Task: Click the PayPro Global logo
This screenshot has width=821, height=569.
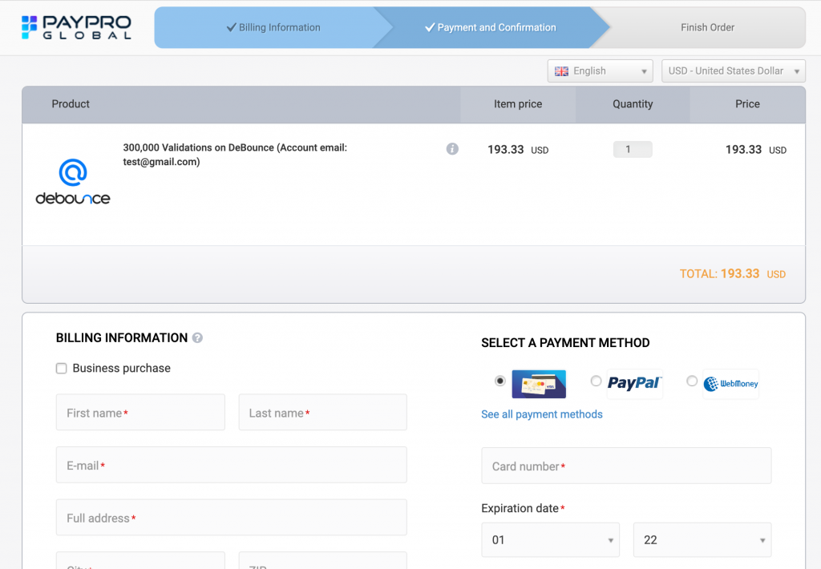Action: pyautogui.click(x=76, y=27)
